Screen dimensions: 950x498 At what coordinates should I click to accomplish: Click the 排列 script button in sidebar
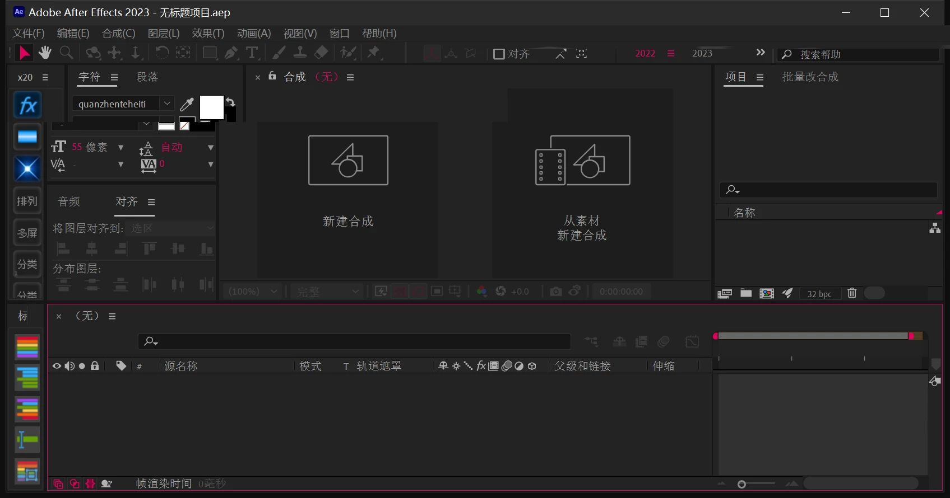click(27, 201)
